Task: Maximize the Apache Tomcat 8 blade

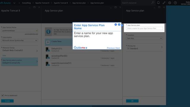Action: (34, 7)
